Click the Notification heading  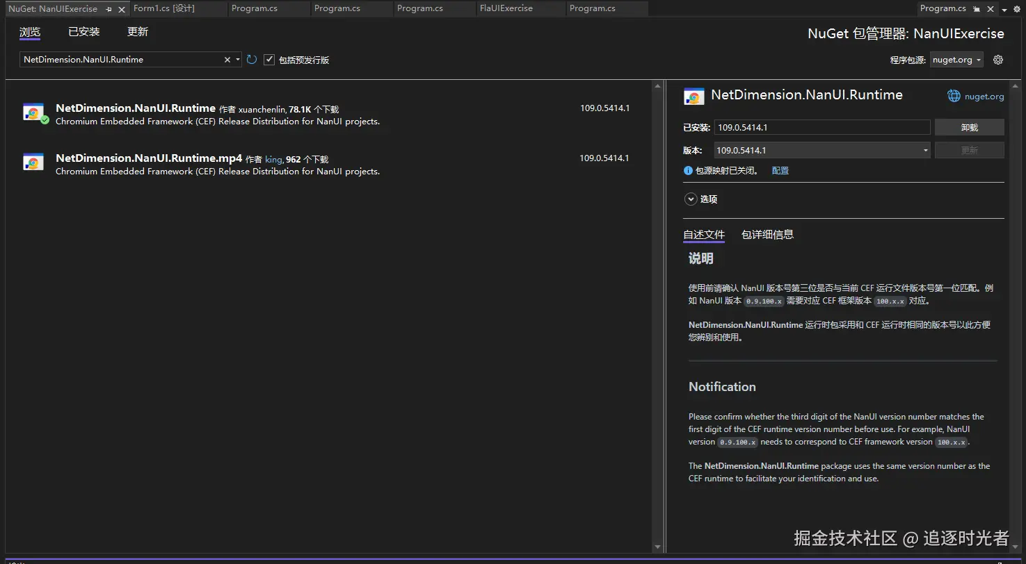[x=722, y=387]
